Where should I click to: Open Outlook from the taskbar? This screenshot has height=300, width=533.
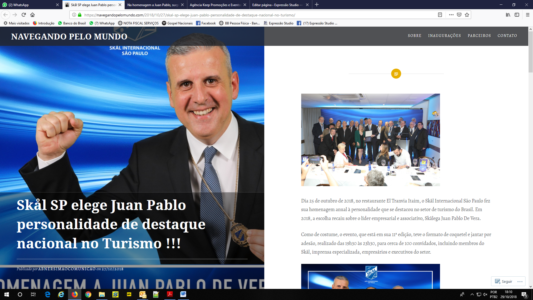(x=143, y=294)
